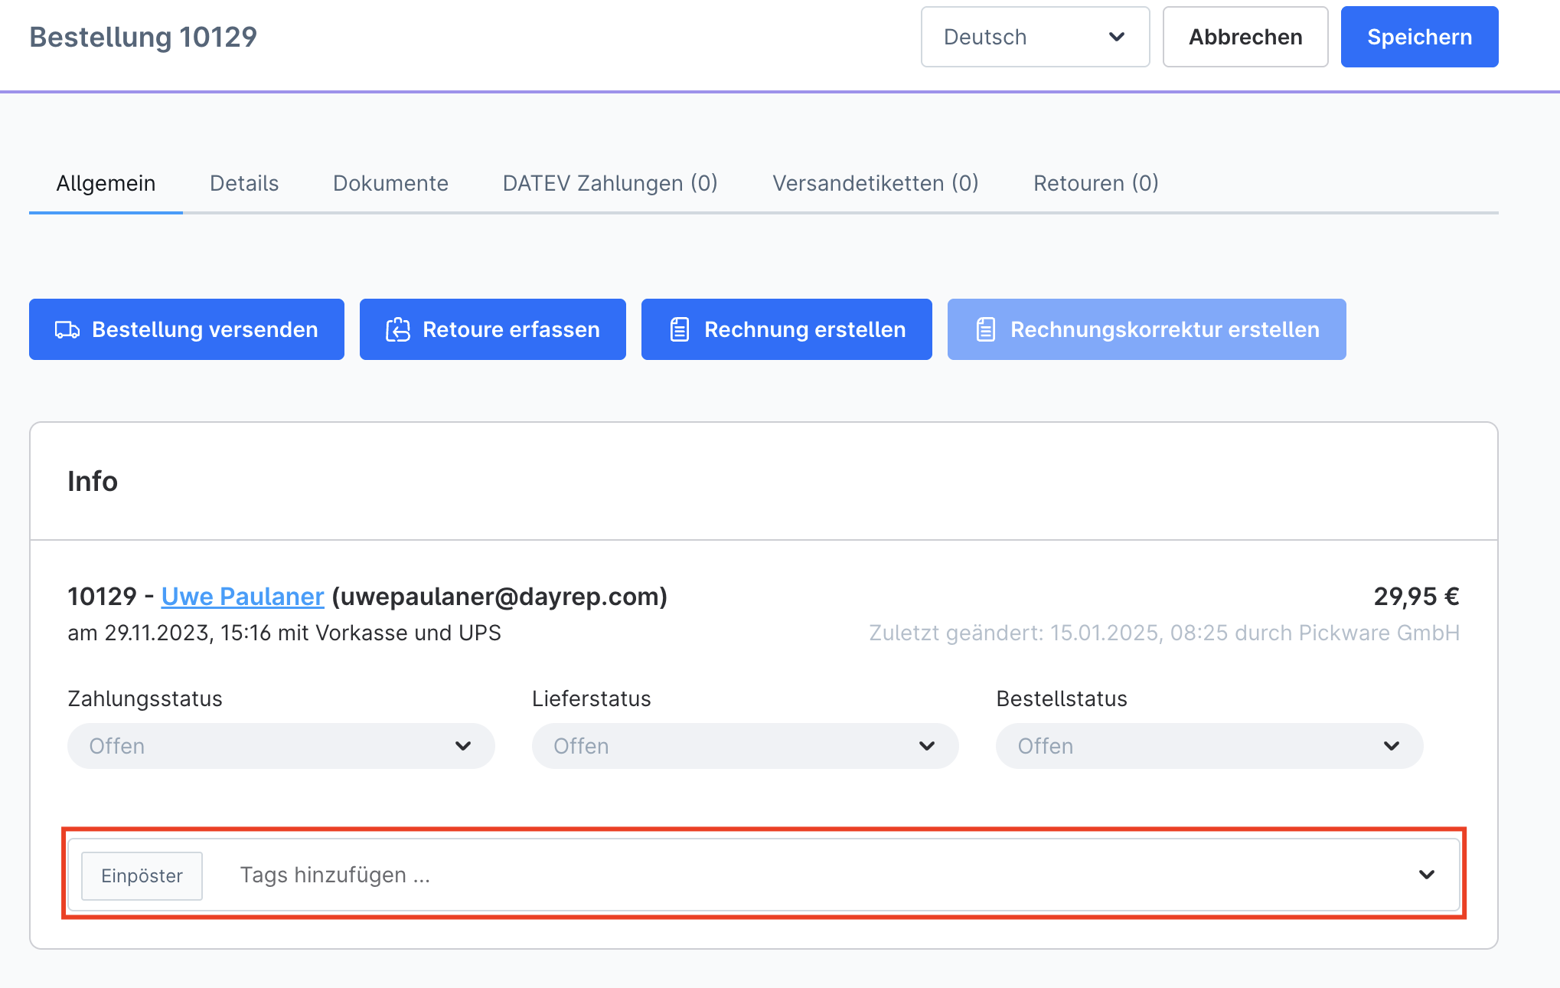Open the Bestellstatus dropdown

pos(1209,746)
